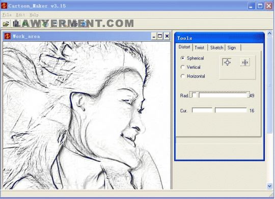Open the File menu

[7, 15]
